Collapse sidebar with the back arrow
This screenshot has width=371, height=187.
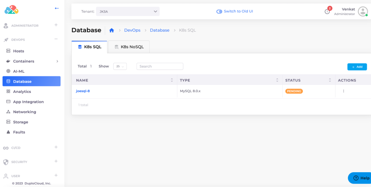point(57,8)
